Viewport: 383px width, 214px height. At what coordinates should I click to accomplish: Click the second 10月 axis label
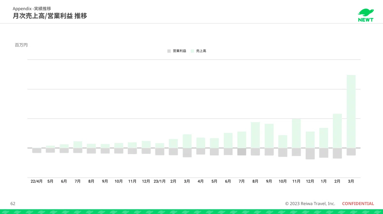(x=282, y=181)
